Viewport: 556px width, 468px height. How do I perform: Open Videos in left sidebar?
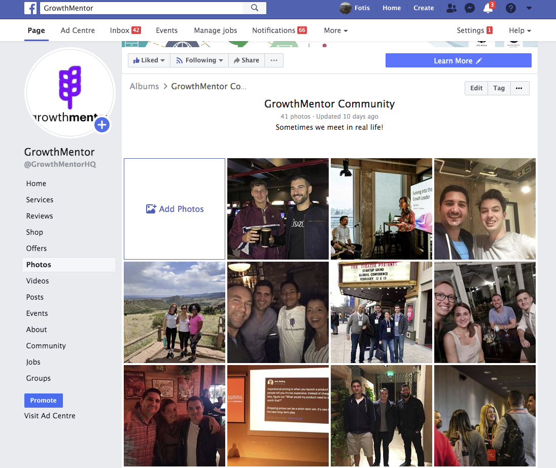coord(37,281)
